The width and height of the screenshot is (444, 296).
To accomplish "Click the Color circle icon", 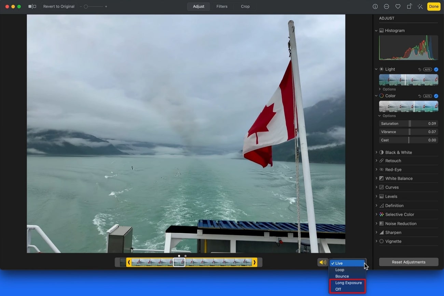I will pos(381,96).
